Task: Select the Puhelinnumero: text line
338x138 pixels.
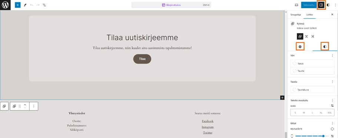Action: pyautogui.click(x=77, y=125)
